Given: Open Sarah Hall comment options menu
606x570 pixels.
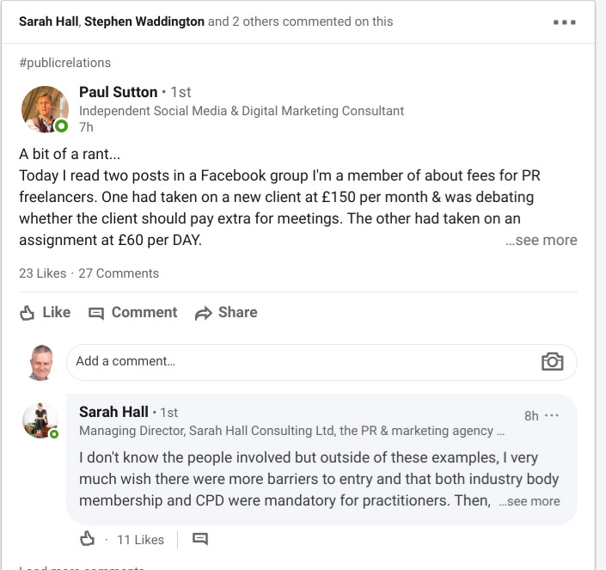Looking at the screenshot, I should (x=552, y=415).
